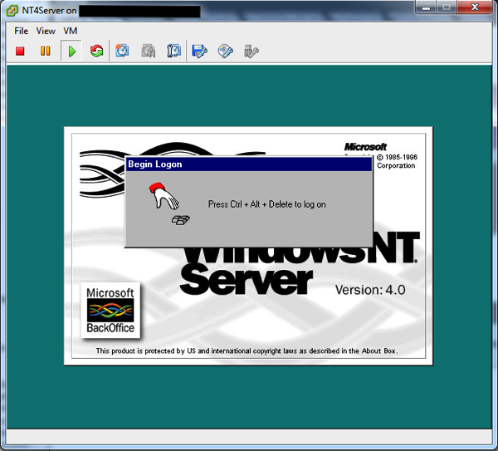This screenshot has height=451, width=498.
Task: Open the View menu
Action: point(46,31)
